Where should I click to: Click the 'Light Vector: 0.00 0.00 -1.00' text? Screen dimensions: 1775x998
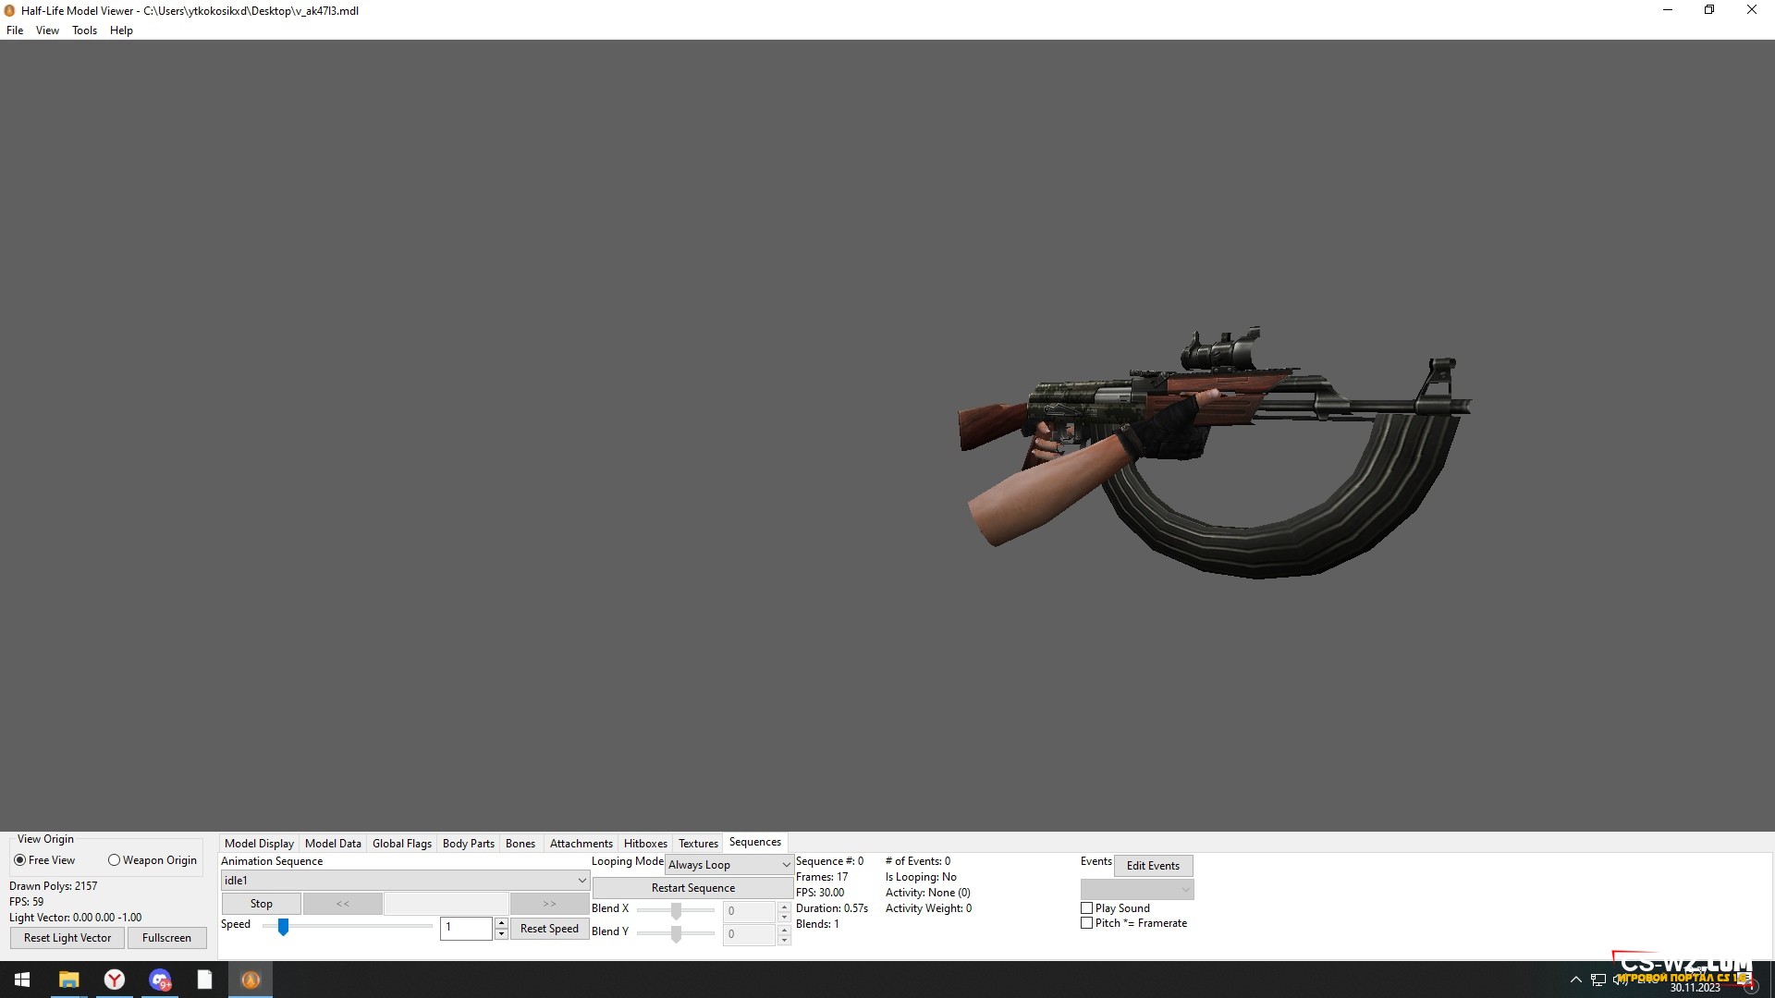(76, 918)
